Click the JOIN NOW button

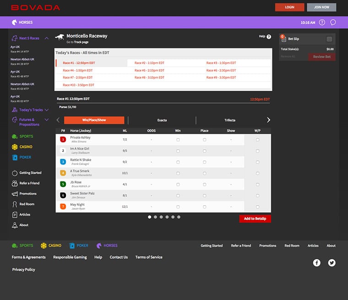(321, 7)
